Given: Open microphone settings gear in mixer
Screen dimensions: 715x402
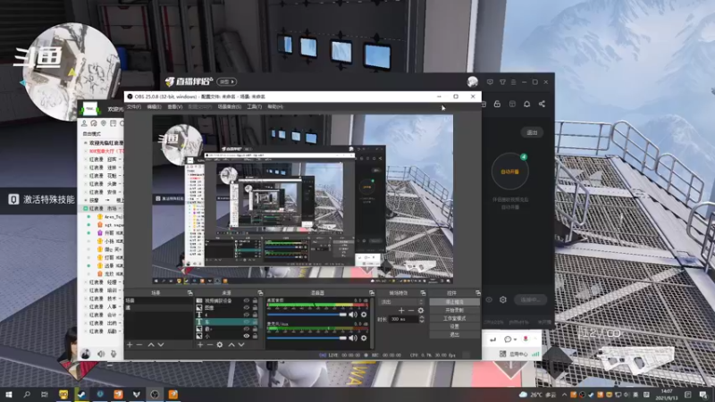Looking at the screenshot, I should coord(364,338).
